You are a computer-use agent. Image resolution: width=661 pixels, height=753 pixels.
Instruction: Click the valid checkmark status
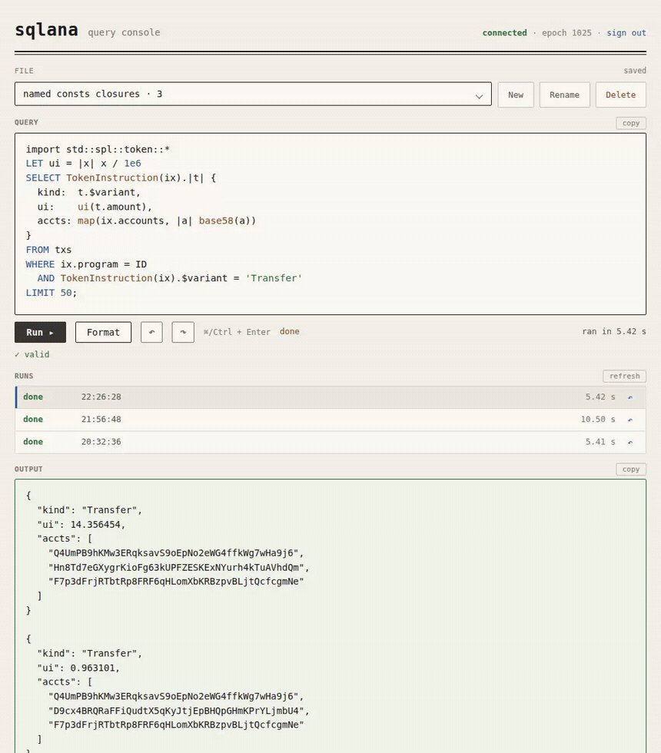[32, 354]
